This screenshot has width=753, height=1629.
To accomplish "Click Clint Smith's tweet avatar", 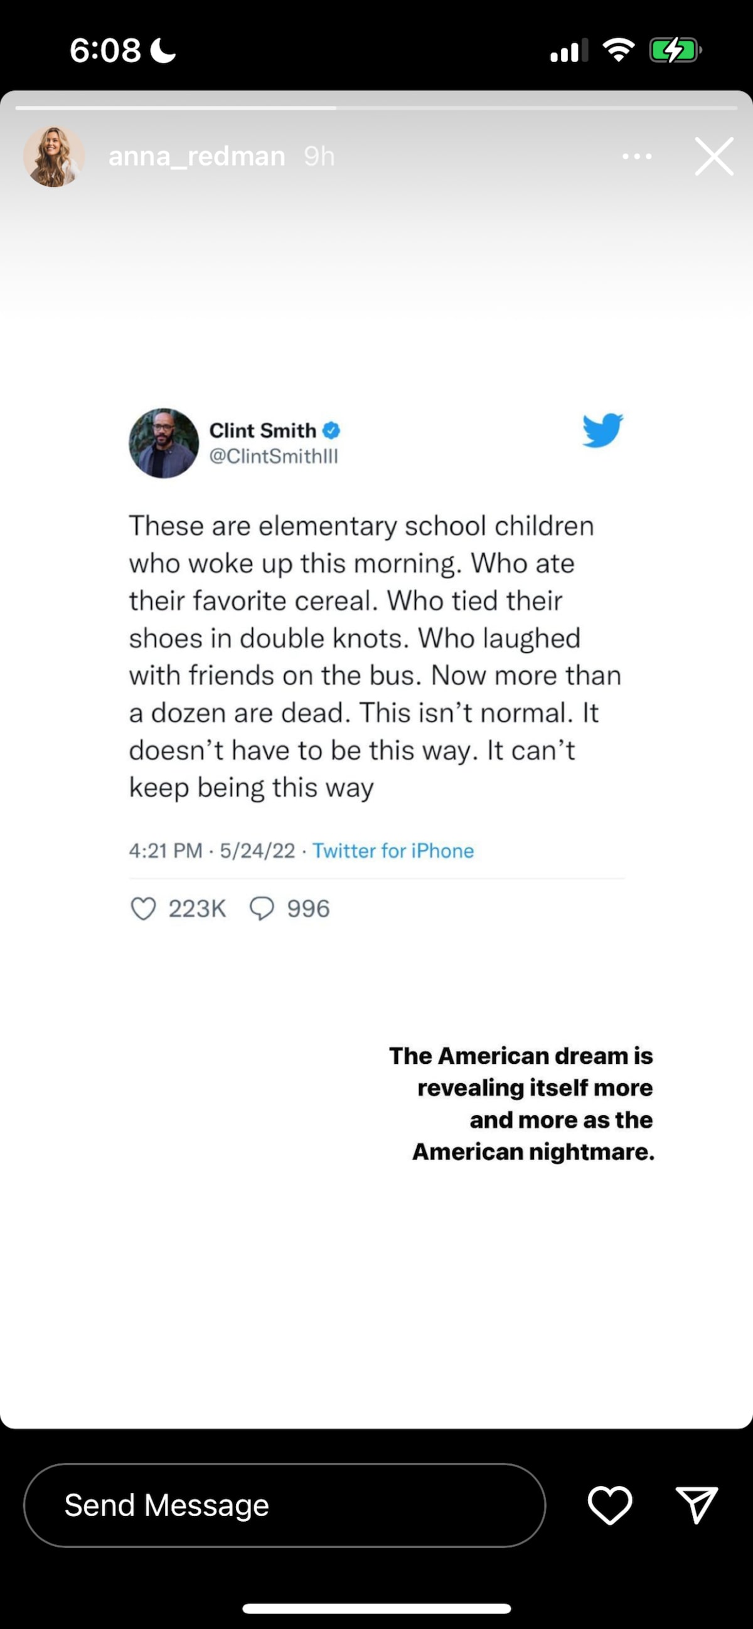I will tap(164, 443).
